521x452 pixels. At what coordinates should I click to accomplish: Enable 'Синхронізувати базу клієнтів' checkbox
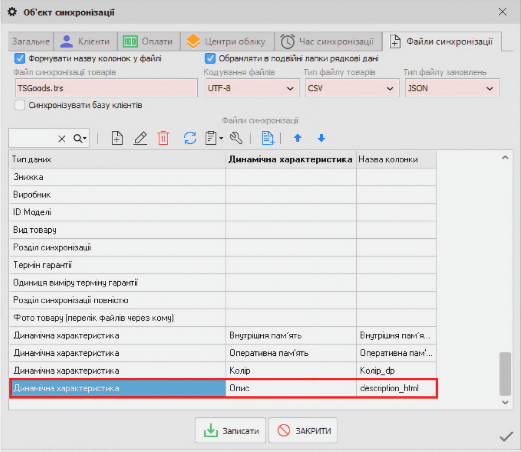click(20, 105)
